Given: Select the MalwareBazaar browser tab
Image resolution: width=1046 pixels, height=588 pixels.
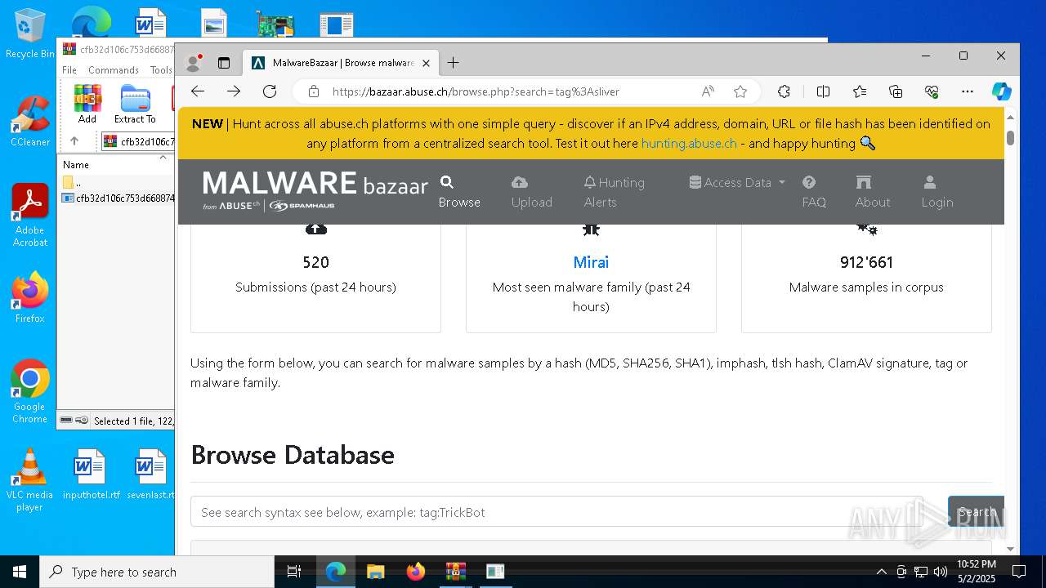Looking at the screenshot, I should tap(341, 63).
